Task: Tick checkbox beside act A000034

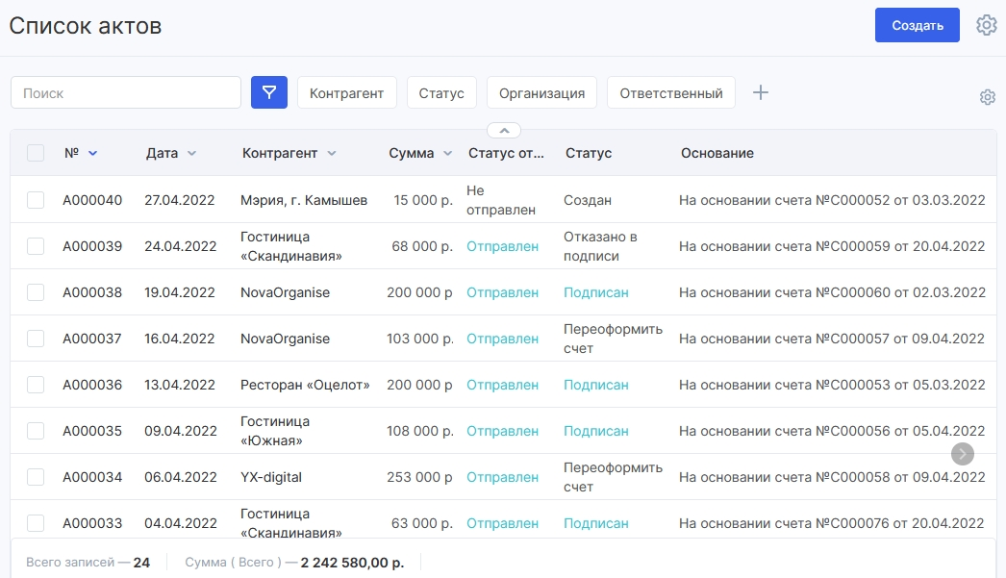Action: (36, 477)
